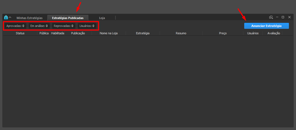Collapse panel using the chevron arrow

[10, 17]
